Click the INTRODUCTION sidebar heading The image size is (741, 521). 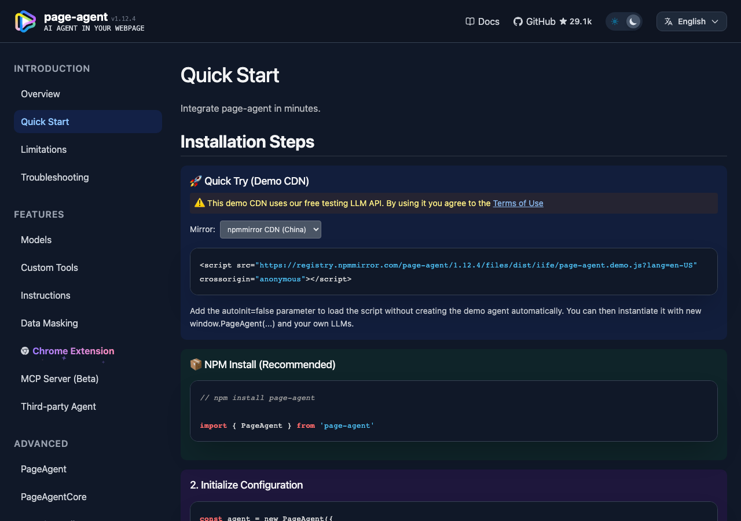click(x=52, y=68)
